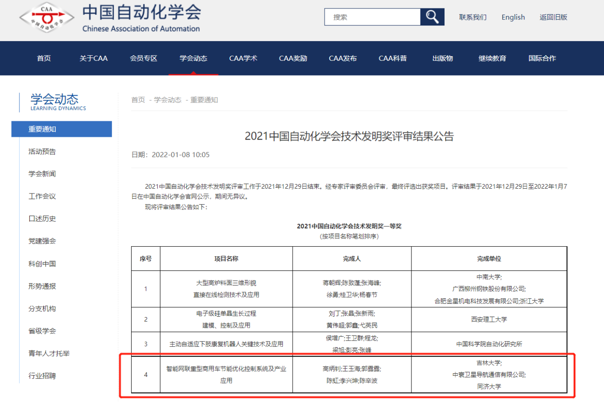Open the CAA发布 navigation item

pos(343,59)
